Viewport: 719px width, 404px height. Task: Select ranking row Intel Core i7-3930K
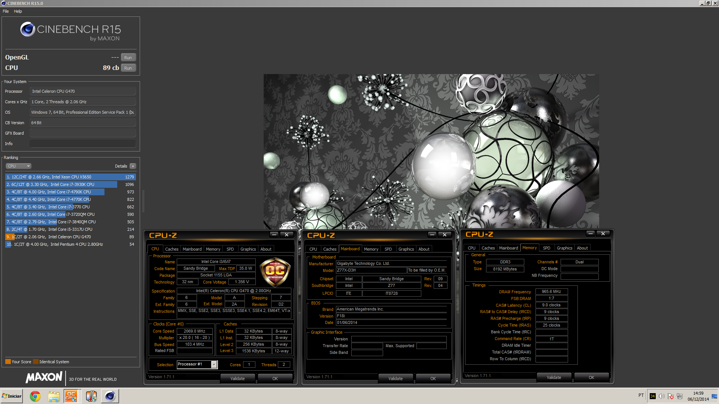tap(70, 184)
